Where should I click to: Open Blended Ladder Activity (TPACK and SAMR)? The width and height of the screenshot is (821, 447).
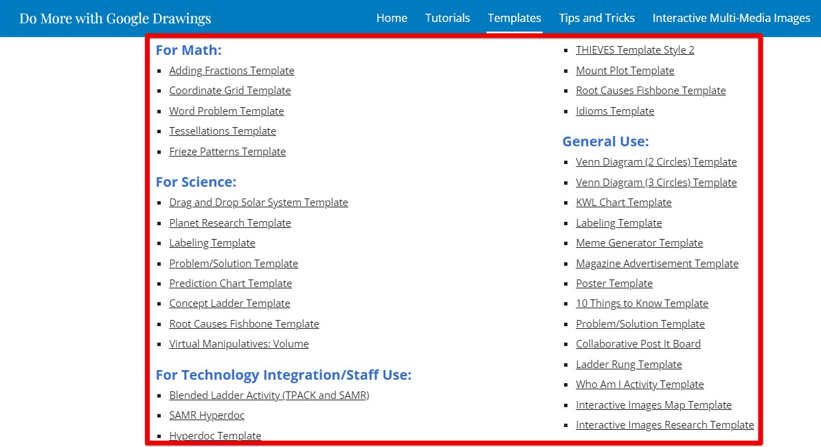click(269, 396)
